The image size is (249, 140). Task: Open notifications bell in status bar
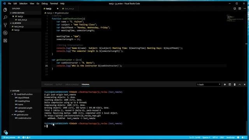pos(243,137)
